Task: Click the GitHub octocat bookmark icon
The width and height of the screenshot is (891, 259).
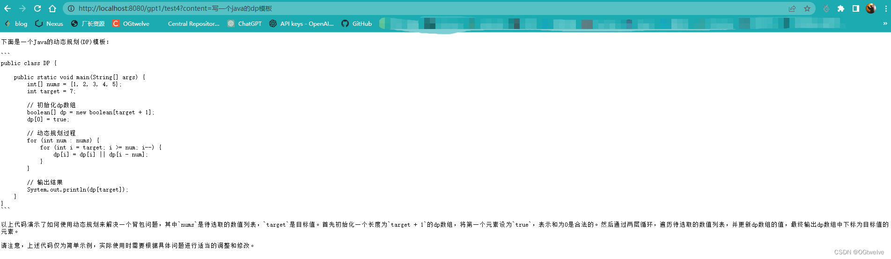Action: point(345,23)
